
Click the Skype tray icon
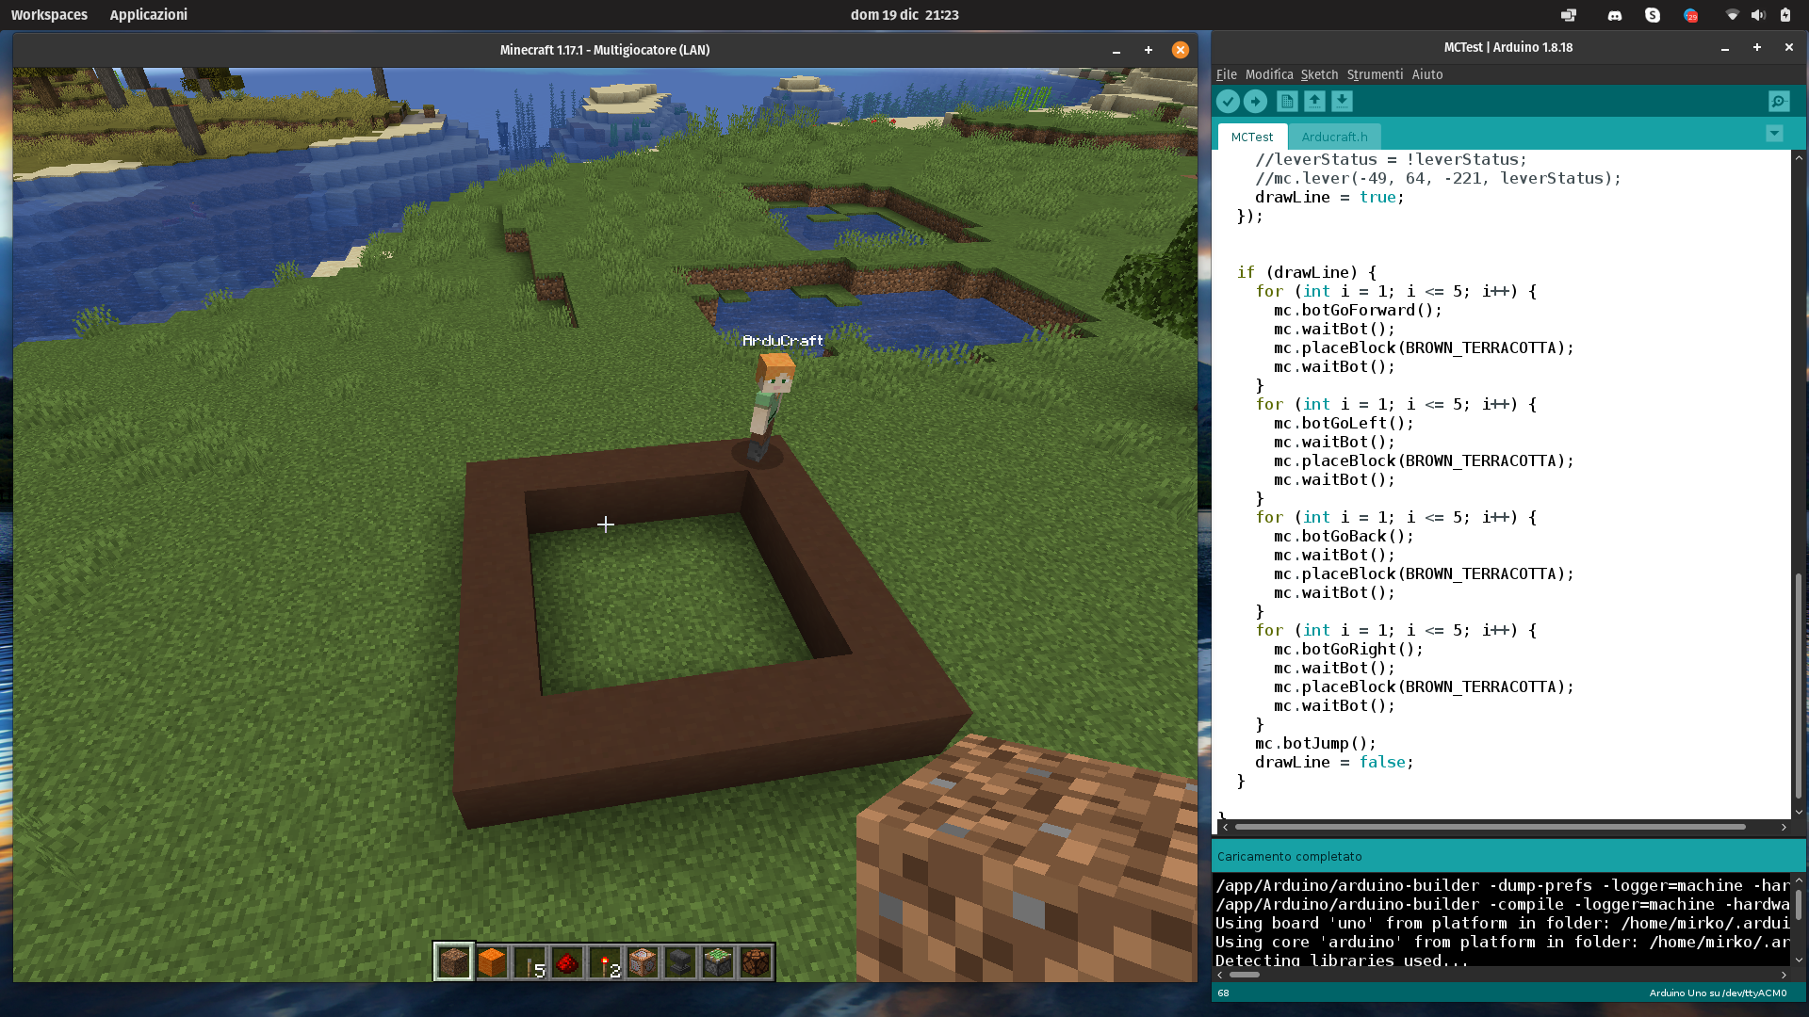[1653, 15]
